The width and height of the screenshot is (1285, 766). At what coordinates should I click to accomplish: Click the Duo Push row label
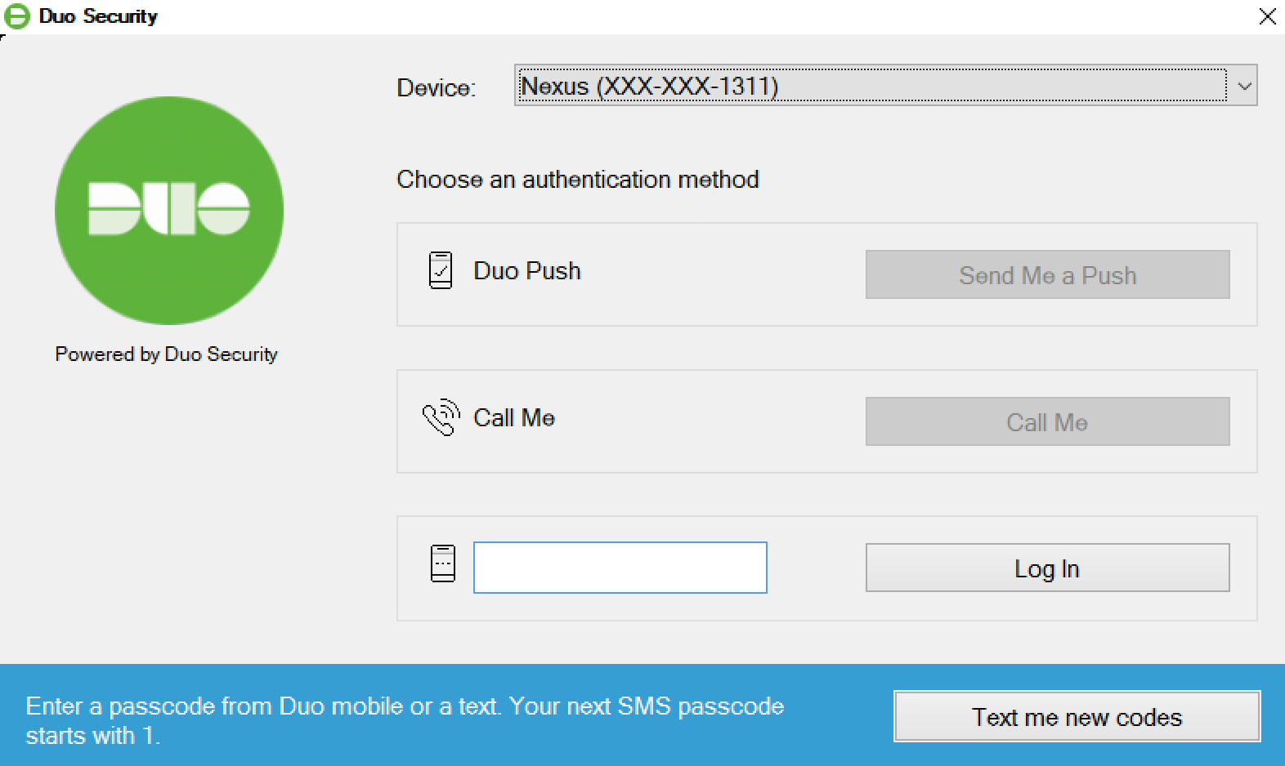pos(526,270)
